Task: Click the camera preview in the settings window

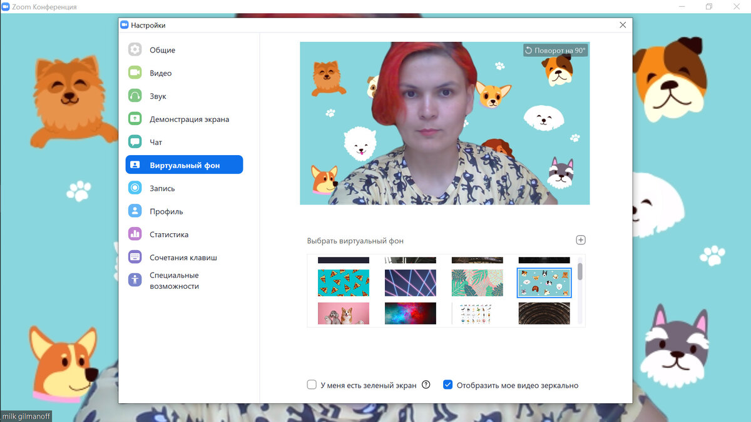Action: [445, 123]
